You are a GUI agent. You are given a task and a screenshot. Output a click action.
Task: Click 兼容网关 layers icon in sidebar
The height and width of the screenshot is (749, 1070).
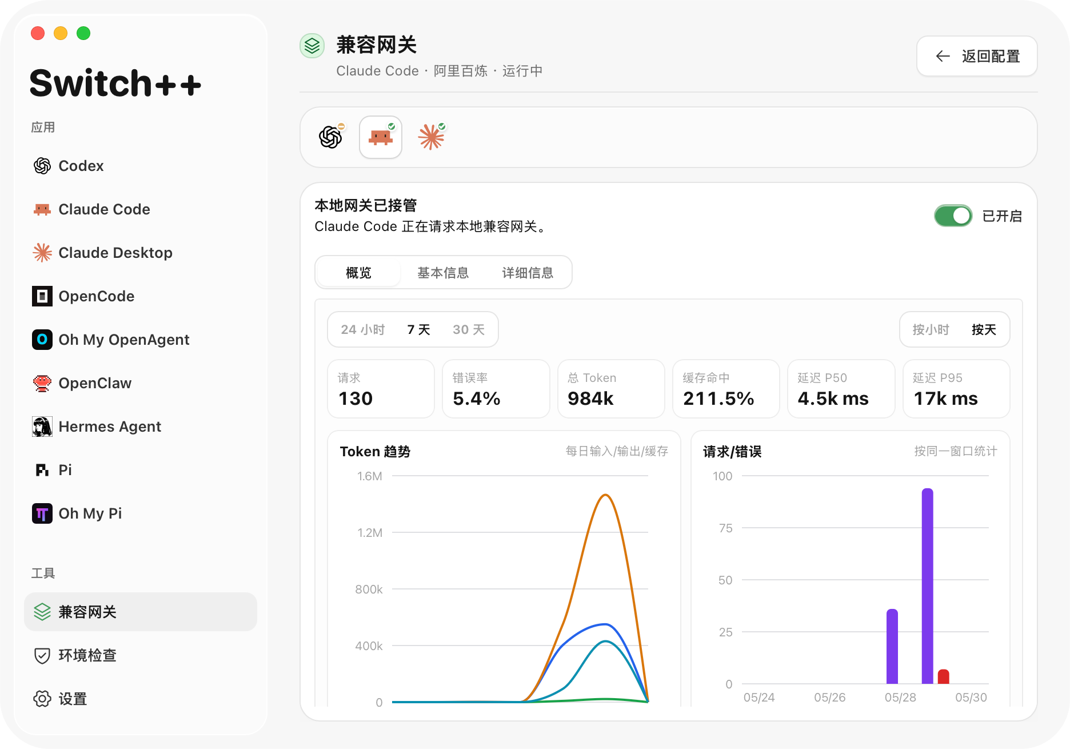pyautogui.click(x=42, y=612)
